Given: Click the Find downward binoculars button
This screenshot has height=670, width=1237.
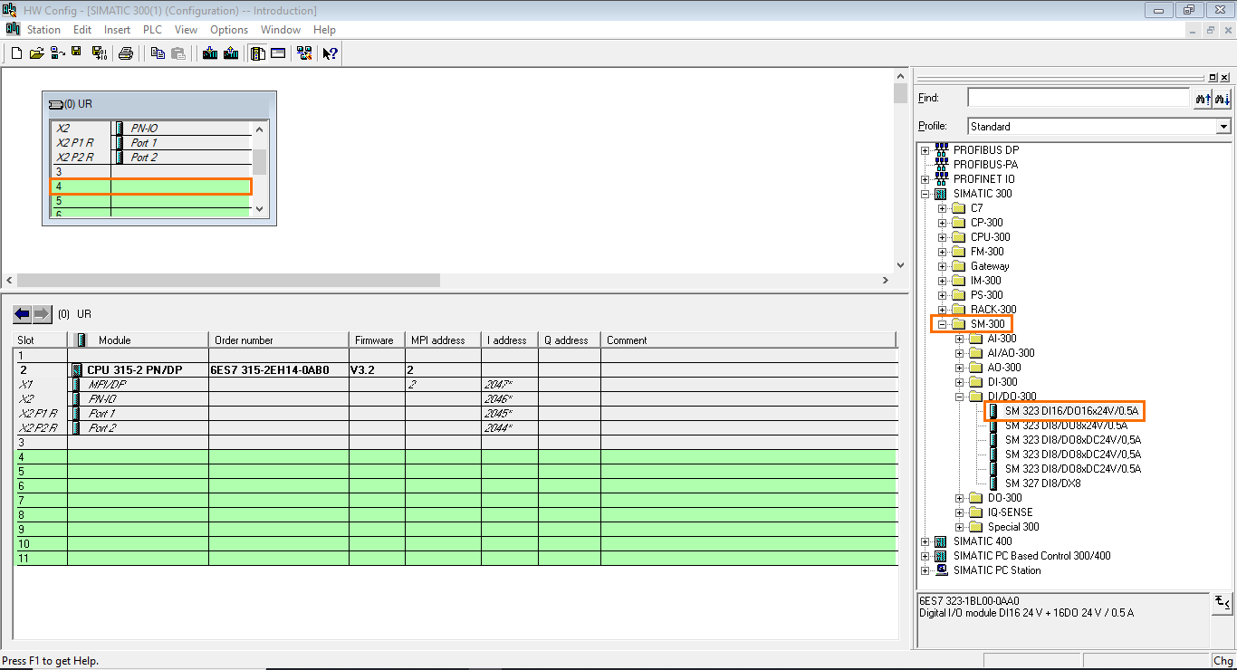Looking at the screenshot, I should (x=1222, y=98).
